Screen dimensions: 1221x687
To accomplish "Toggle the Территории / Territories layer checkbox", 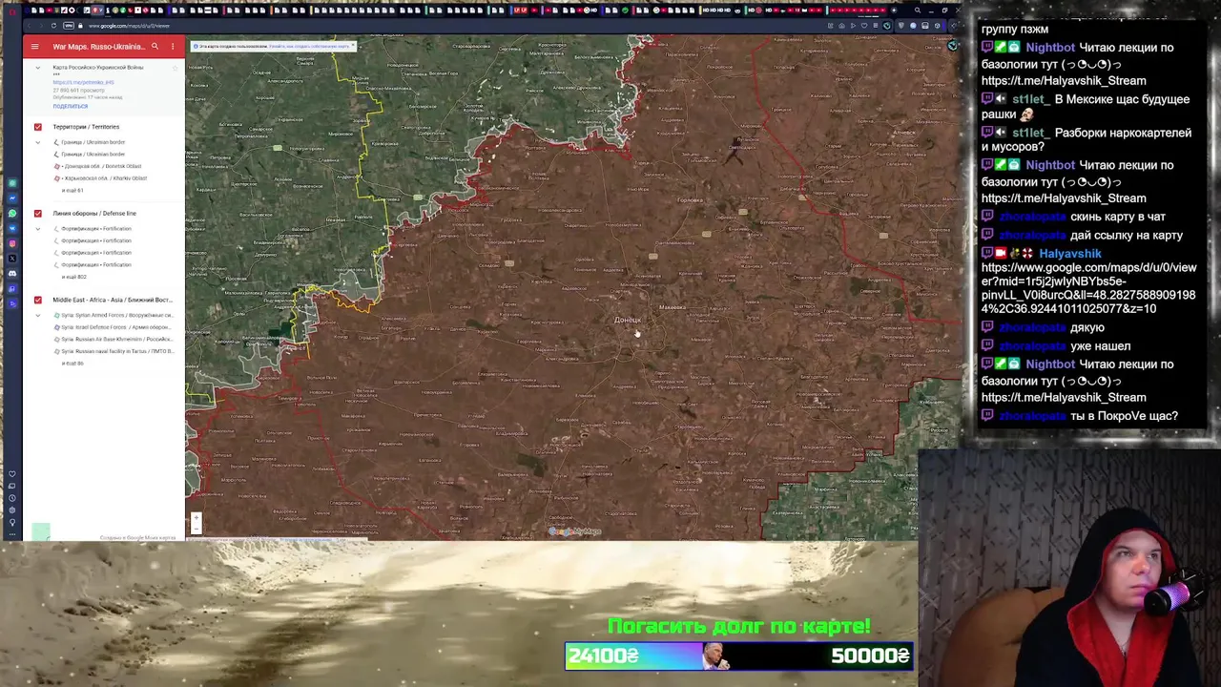I will [x=38, y=127].
